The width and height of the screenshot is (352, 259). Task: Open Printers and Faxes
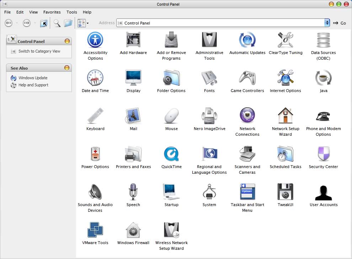pyautogui.click(x=133, y=154)
